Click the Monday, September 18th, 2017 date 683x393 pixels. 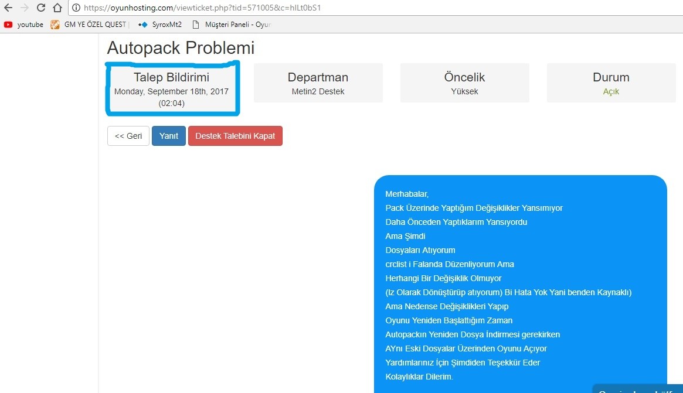click(x=171, y=91)
